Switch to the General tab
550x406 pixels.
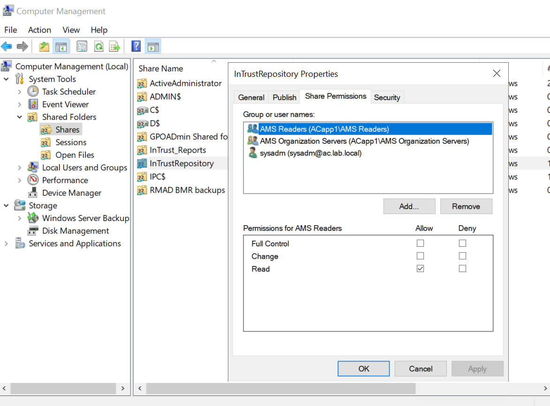click(x=251, y=97)
